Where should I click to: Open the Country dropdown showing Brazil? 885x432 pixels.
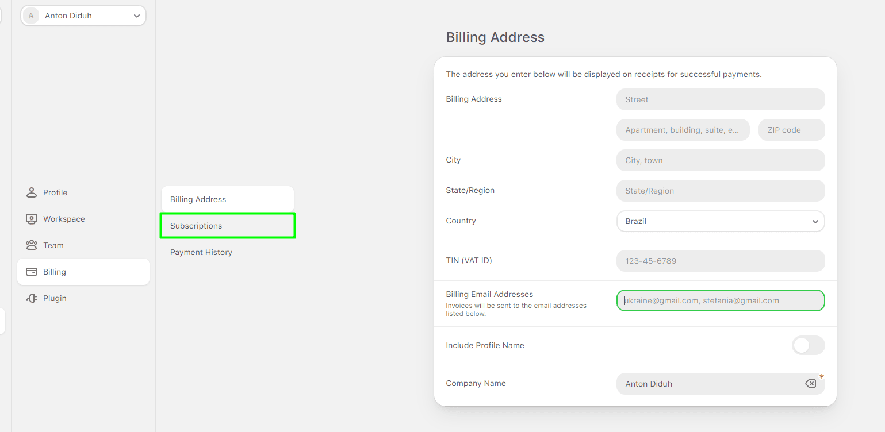coord(720,221)
